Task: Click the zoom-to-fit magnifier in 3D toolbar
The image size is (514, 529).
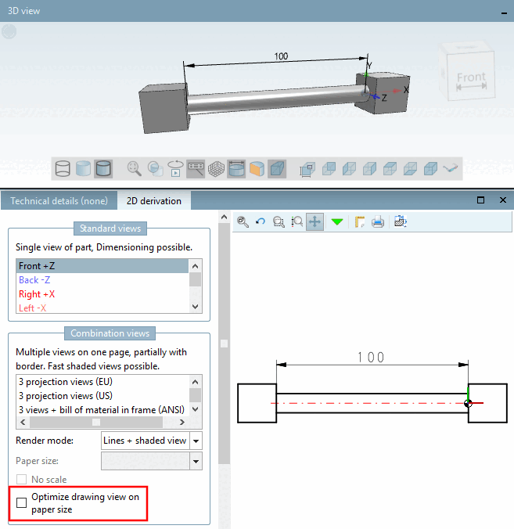Action: click(134, 168)
